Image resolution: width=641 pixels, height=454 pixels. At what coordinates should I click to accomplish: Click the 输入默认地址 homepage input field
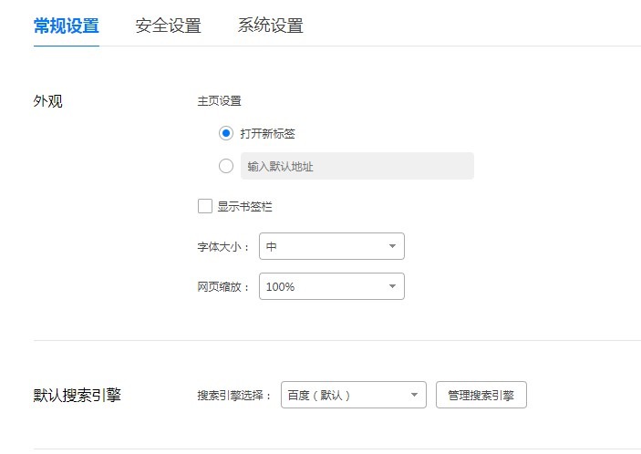[x=357, y=166]
